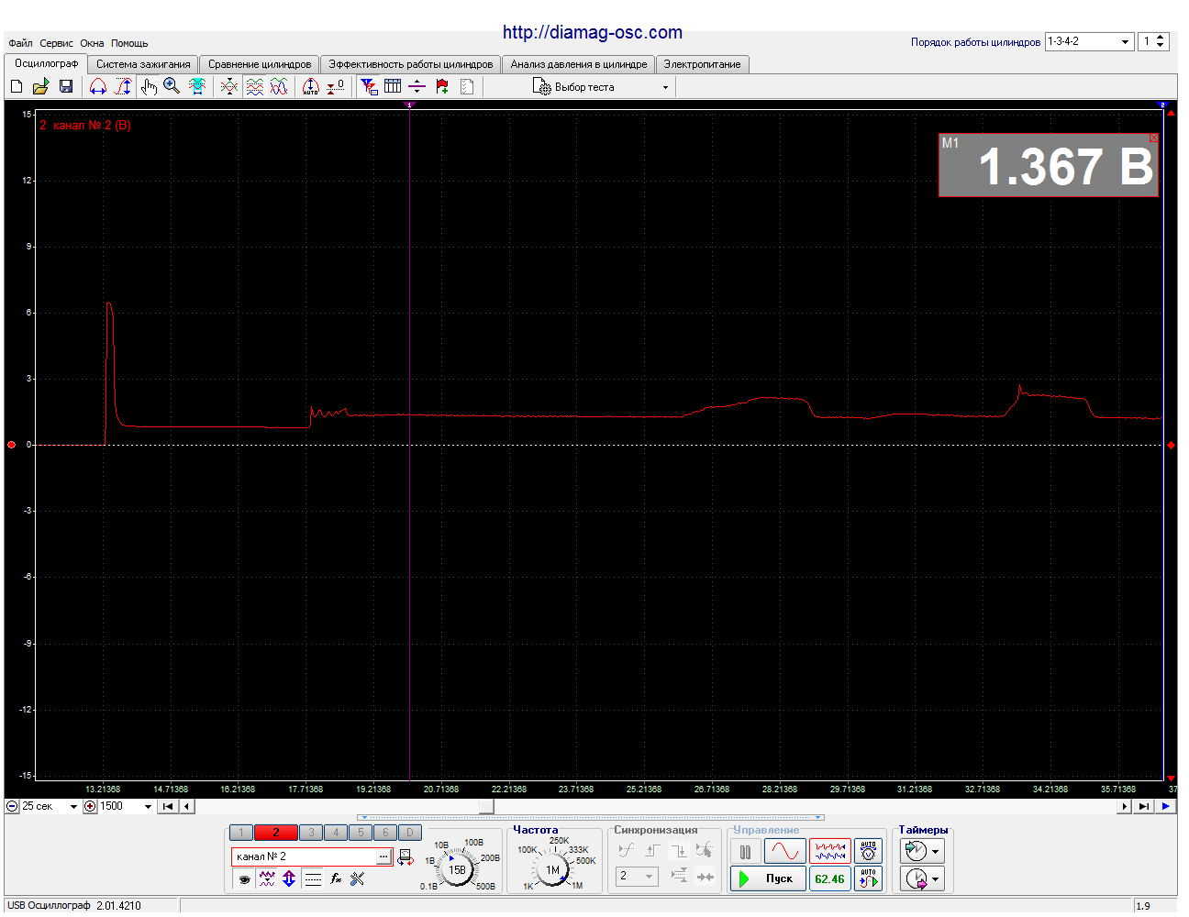1189x917 pixels.
Task: Click the purple divider line icon
Action: tap(417, 86)
